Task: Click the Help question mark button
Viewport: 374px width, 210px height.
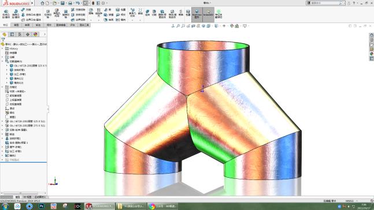Action: (354, 3)
